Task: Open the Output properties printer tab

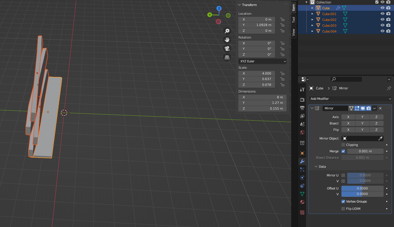Action: (x=302, y=108)
